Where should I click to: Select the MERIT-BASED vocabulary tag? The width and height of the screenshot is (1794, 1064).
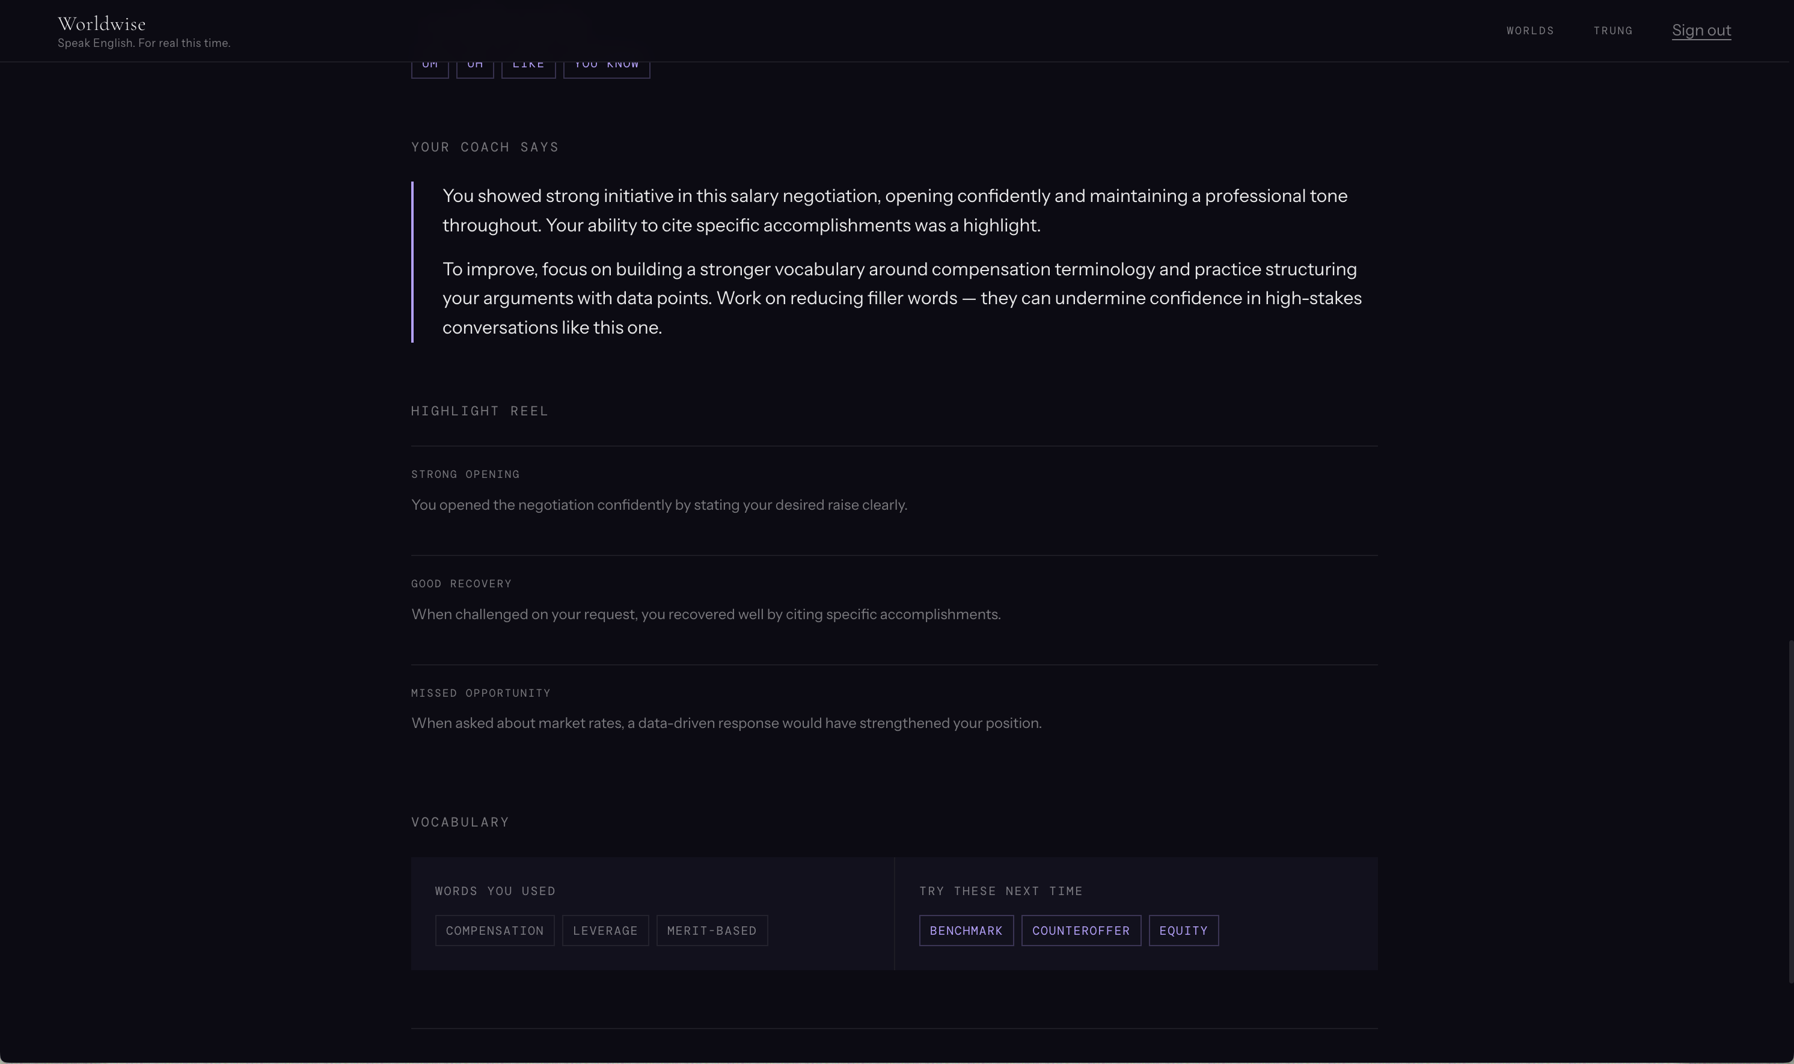pos(712,931)
